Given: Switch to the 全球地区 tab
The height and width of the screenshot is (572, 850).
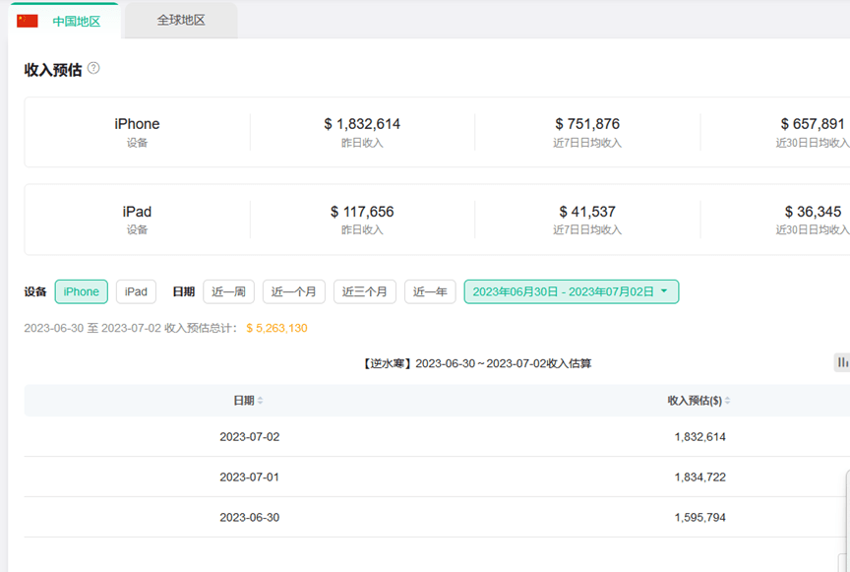Looking at the screenshot, I should (x=181, y=21).
